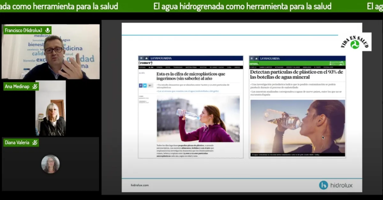Click LA VANGUARDIA title in right article
The width and height of the screenshot is (383, 200).
click(x=270, y=58)
